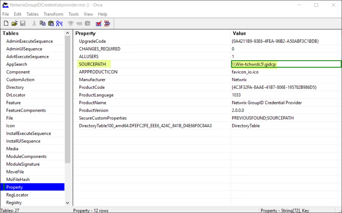Screen dimensions: 342x213
Task: Click the red and blue tables icon
Action: 107,23
